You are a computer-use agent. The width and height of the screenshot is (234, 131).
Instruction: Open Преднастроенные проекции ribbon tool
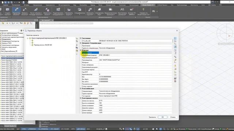(x=110, y=12)
